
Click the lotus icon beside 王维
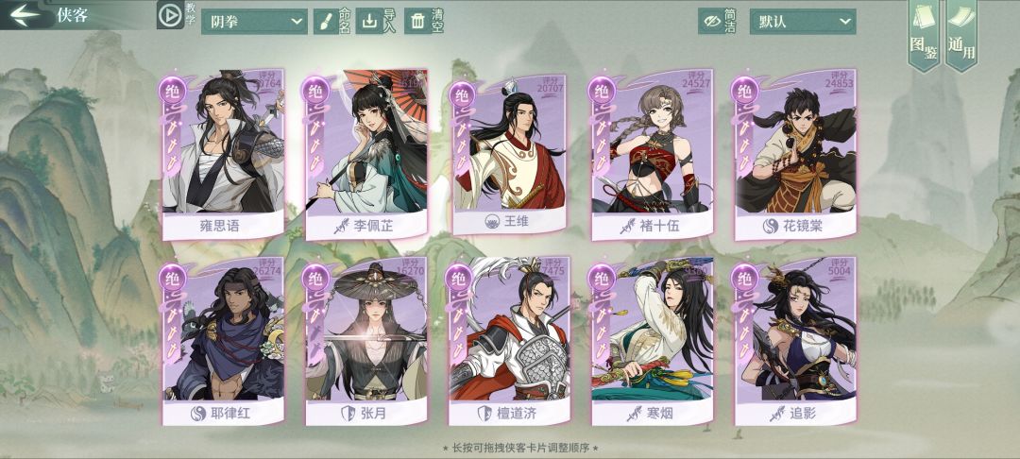click(492, 221)
